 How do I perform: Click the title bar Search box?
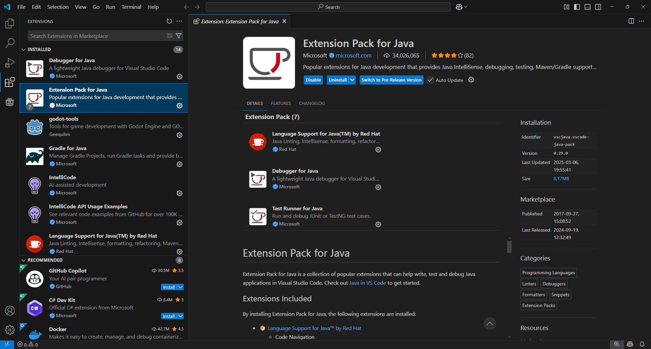tap(328, 7)
